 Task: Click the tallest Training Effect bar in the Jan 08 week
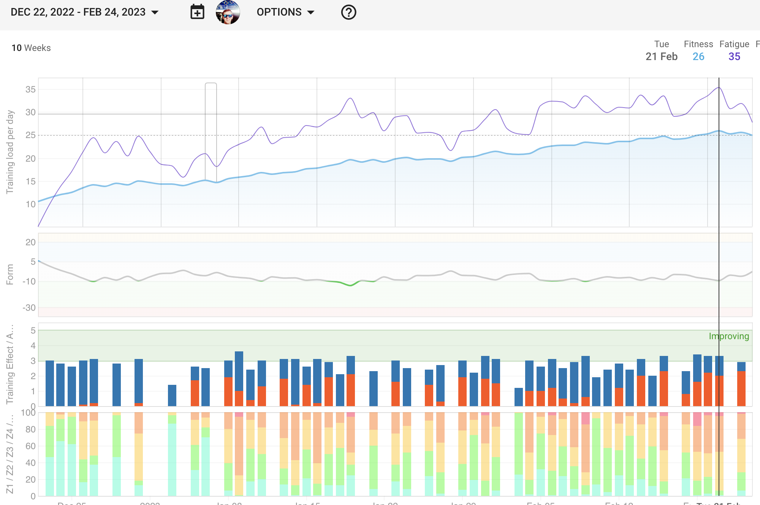(x=239, y=379)
